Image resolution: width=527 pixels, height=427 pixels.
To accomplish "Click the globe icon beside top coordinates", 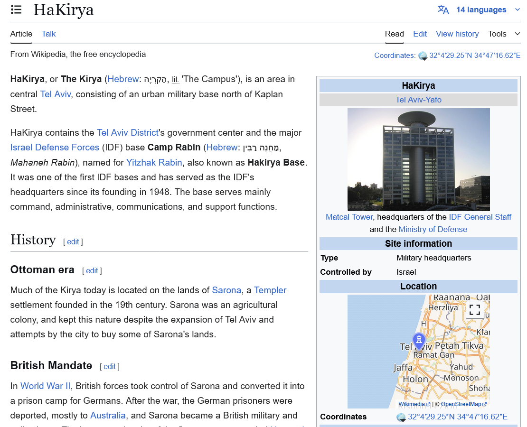I will [x=423, y=56].
